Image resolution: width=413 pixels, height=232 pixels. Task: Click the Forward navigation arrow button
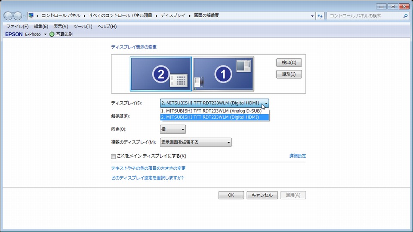click(18, 16)
